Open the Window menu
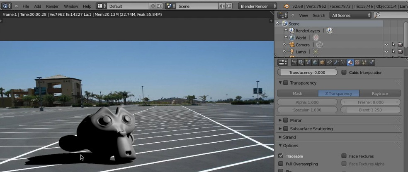 coord(71,6)
